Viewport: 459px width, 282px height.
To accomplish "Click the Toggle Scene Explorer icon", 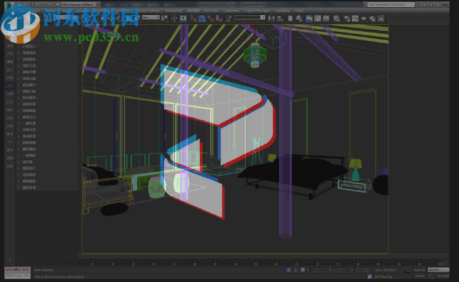I will pos(290,18).
